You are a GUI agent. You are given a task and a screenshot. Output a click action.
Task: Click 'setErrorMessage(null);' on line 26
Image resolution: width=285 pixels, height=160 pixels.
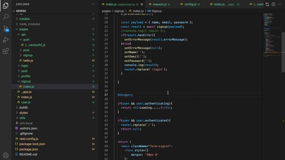143,48
